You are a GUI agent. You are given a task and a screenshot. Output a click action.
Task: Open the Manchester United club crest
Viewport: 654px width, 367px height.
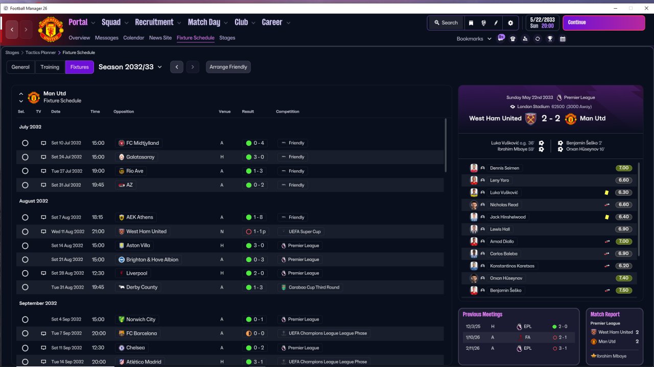pyautogui.click(x=51, y=29)
